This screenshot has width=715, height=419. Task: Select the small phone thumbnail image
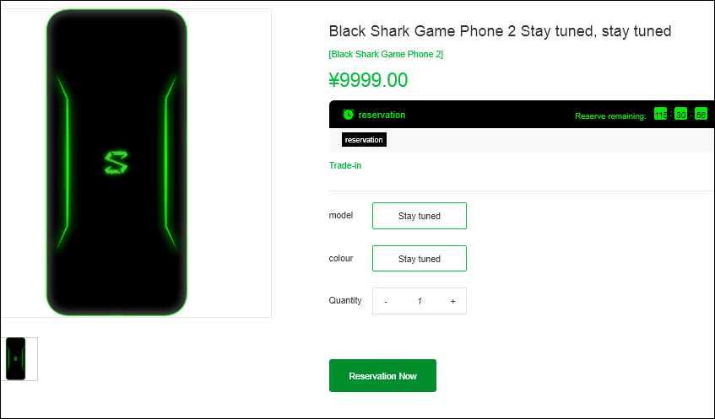[x=16, y=358]
